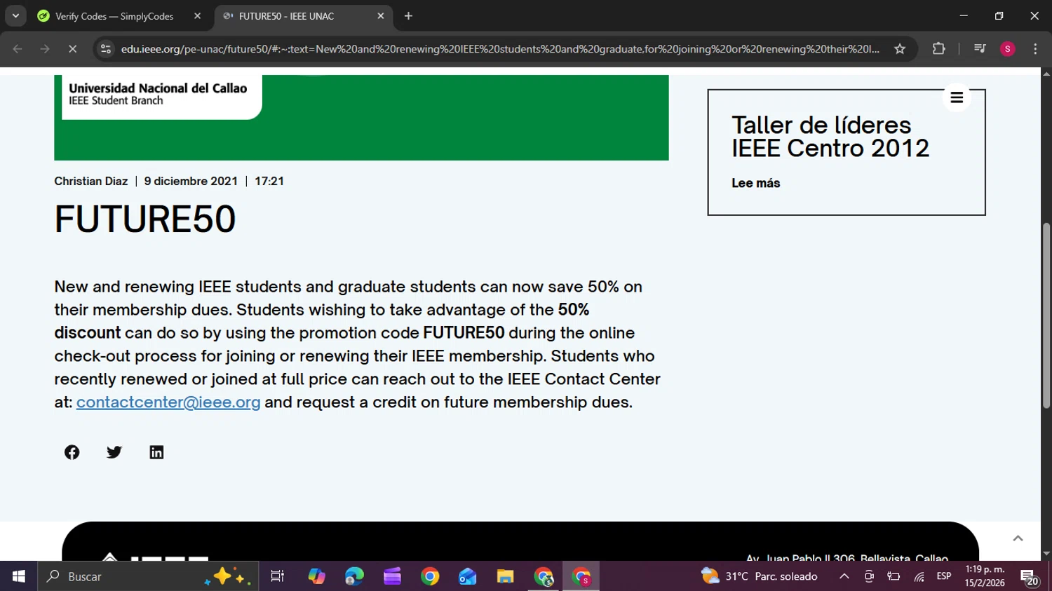Open Windows Task View

click(x=278, y=576)
